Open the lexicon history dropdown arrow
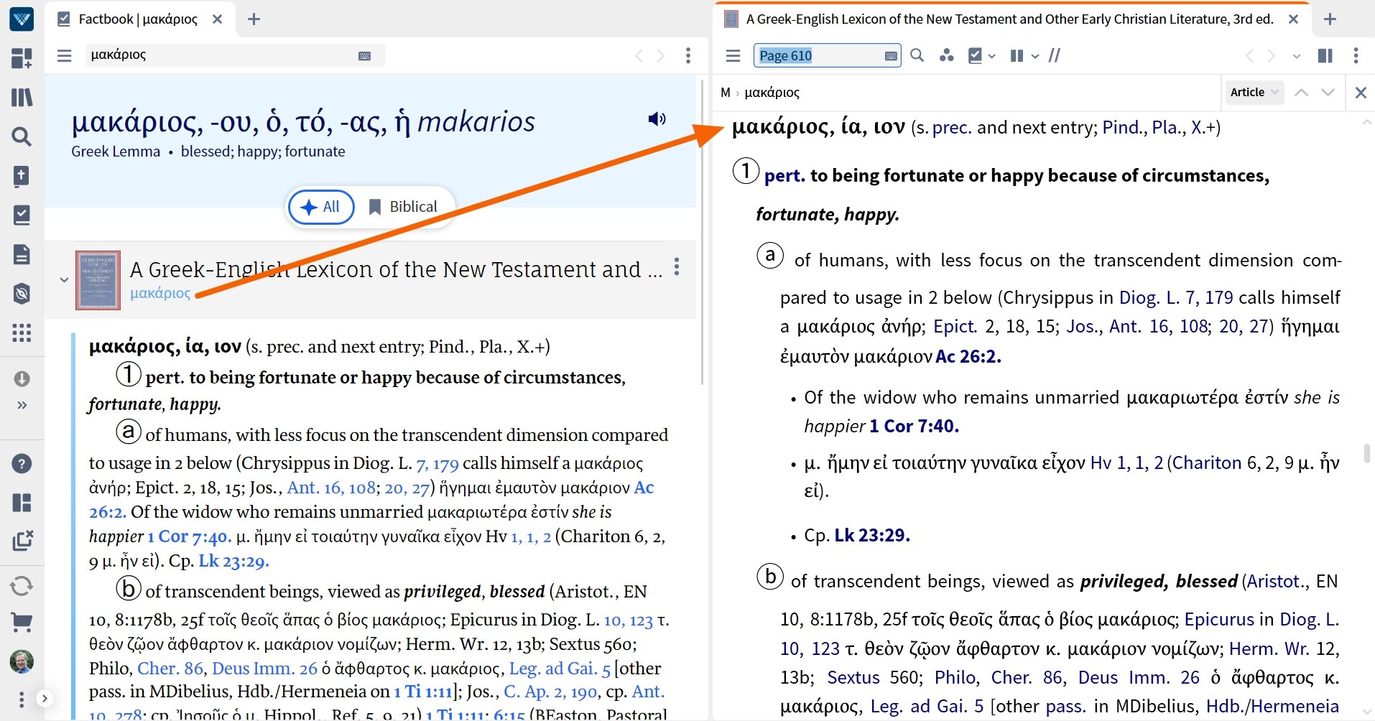This screenshot has width=1375, height=721. pyautogui.click(x=1296, y=56)
